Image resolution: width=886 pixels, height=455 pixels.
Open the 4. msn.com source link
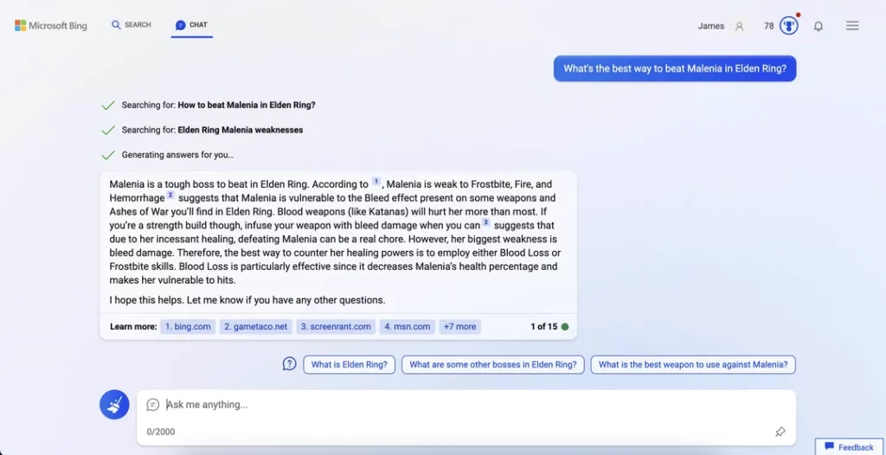(x=408, y=327)
